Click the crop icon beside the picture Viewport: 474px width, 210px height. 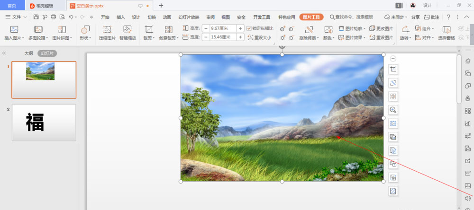click(393, 70)
